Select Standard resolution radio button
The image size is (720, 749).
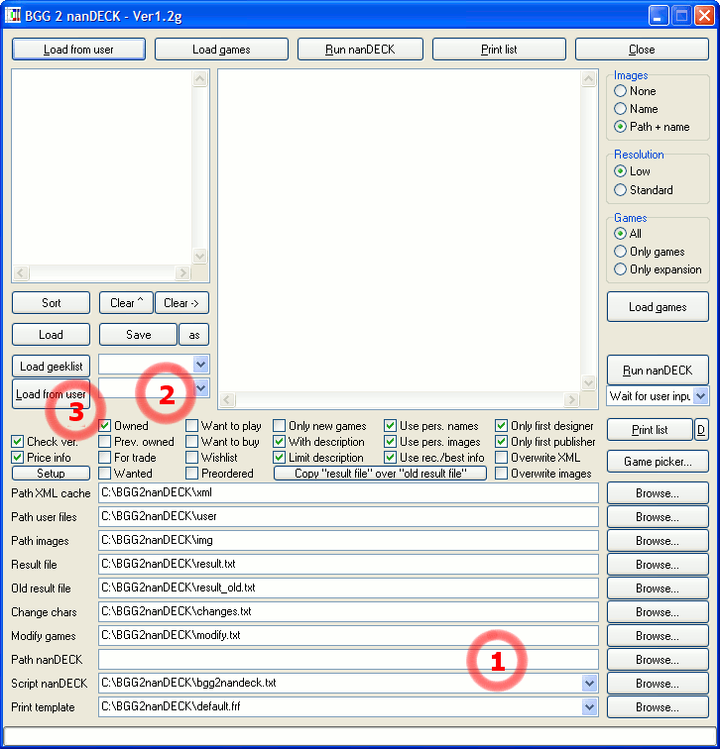coord(620,189)
